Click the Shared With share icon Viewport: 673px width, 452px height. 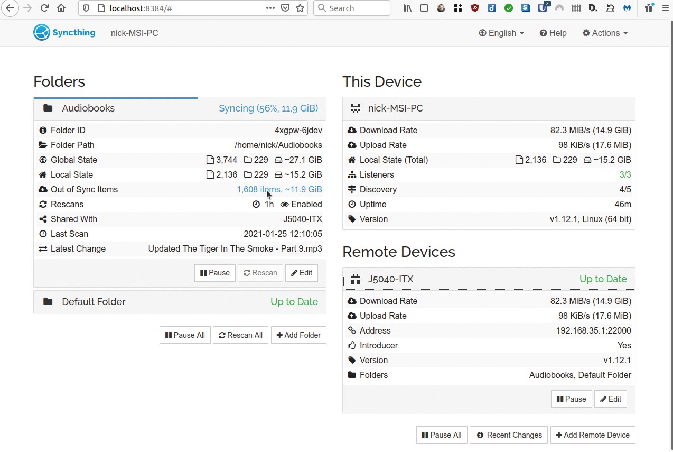click(43, 219)
